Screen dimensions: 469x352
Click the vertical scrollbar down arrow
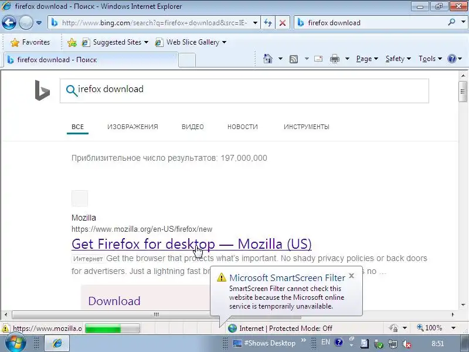pos(463,305)
